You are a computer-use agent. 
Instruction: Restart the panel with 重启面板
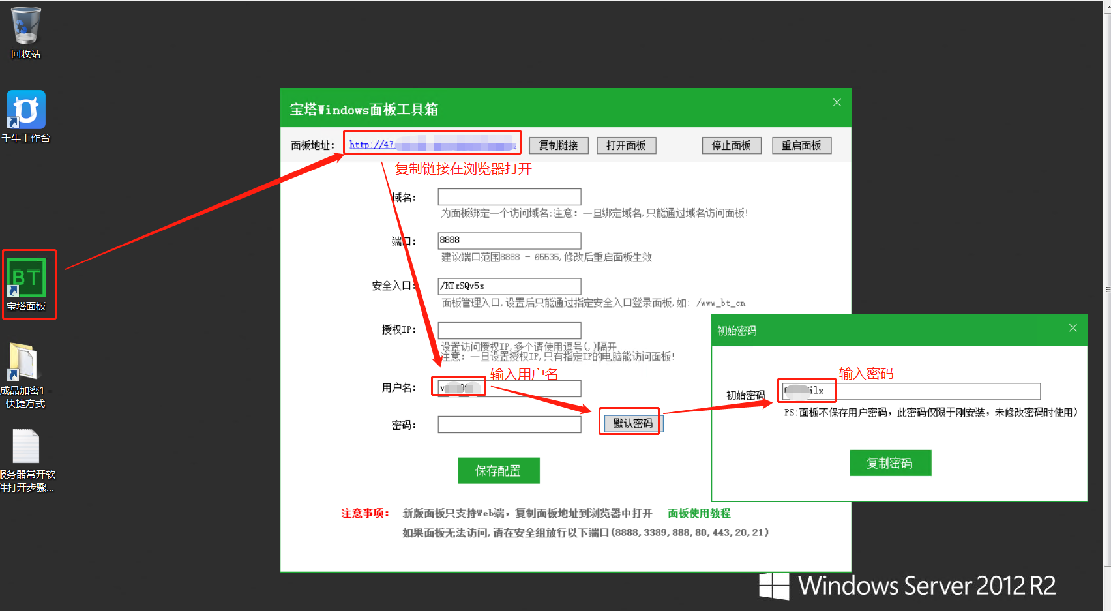pos(801,145)
